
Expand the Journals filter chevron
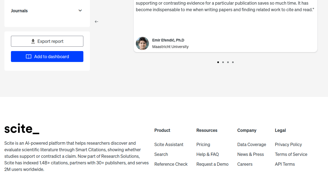tap(80, 11)
